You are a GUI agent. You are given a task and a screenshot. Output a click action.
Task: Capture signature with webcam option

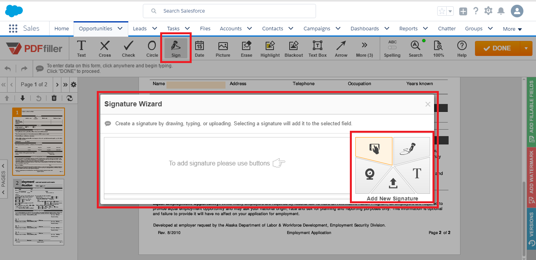(369, 175)
